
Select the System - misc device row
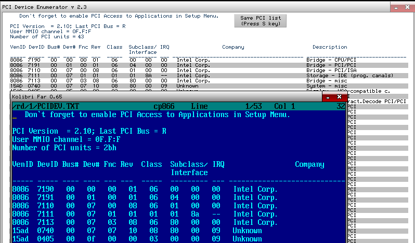pos(208,86)
